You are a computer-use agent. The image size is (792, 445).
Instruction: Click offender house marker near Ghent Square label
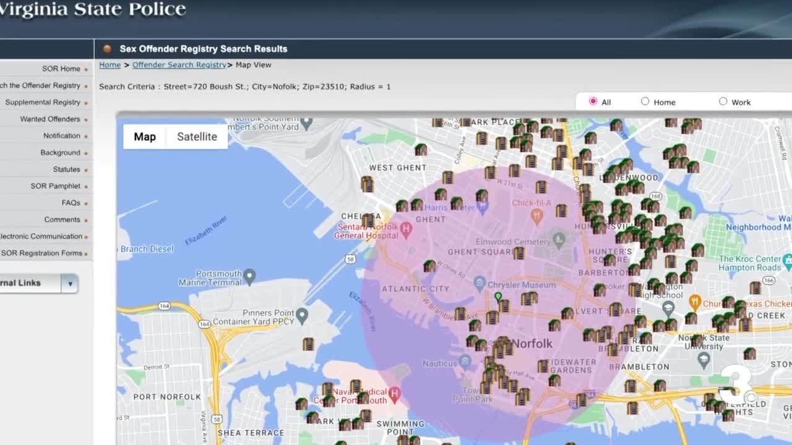(519, 252)
